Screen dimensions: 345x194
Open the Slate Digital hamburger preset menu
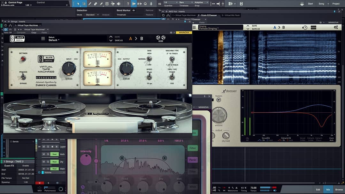43,39
